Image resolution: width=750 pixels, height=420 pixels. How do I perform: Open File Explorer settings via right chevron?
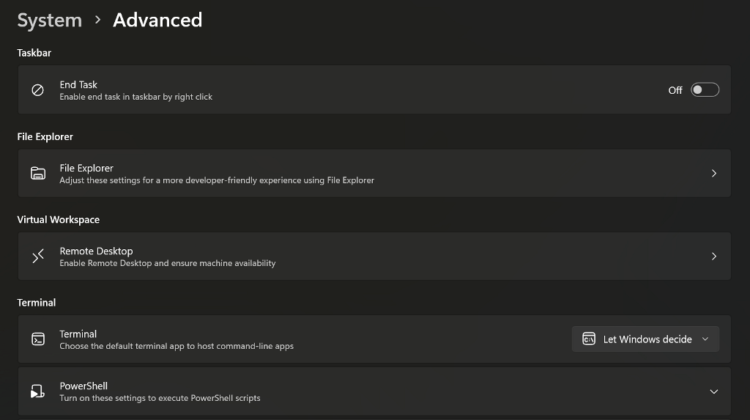pos(713,174)
